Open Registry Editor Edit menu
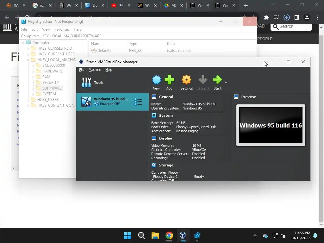This screenshot has width=324, height=243. tap(34, 29)
